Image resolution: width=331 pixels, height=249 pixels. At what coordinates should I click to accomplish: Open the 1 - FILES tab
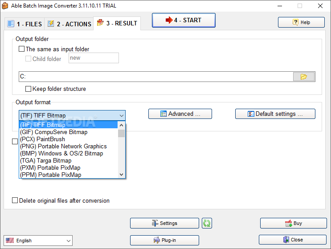pos(25,24)
